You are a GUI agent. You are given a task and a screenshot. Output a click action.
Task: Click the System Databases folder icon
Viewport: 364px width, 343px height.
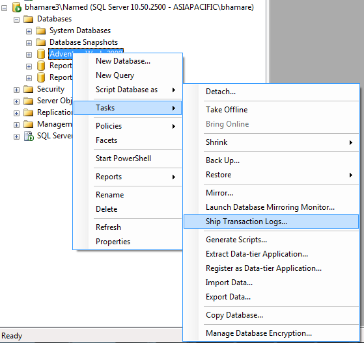[x=41, y=31]
